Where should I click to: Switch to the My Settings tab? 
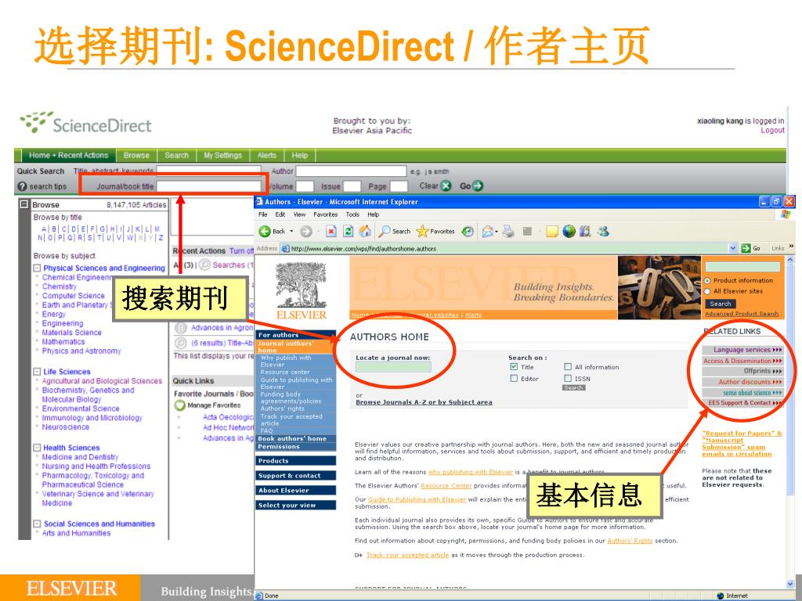pyautogui.click(x=223, y=156)
